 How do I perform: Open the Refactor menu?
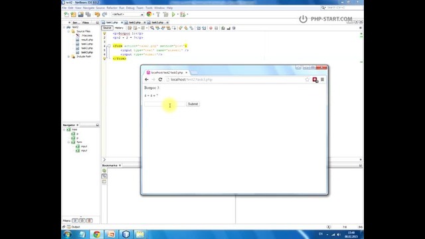112,8
